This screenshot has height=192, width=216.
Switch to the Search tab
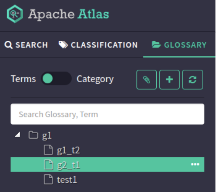(x=26, y=45)
